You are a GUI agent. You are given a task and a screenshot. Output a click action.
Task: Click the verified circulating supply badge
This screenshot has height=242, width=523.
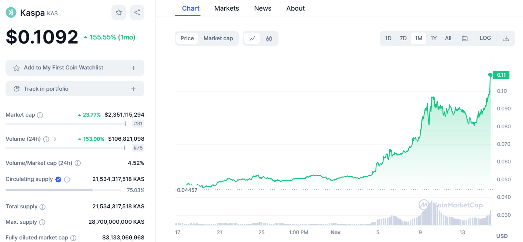pos(58,179)
